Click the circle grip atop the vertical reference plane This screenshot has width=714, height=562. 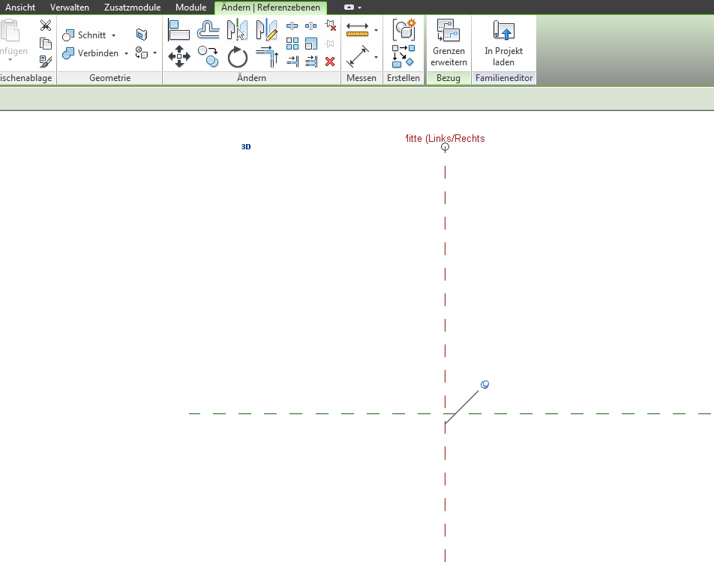445,147
